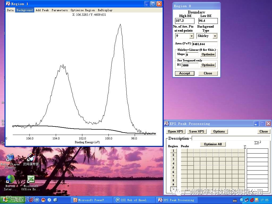The image size is (272, 204).
Task: Expand the Background Type Shirley dropdown
Action: 215,36
